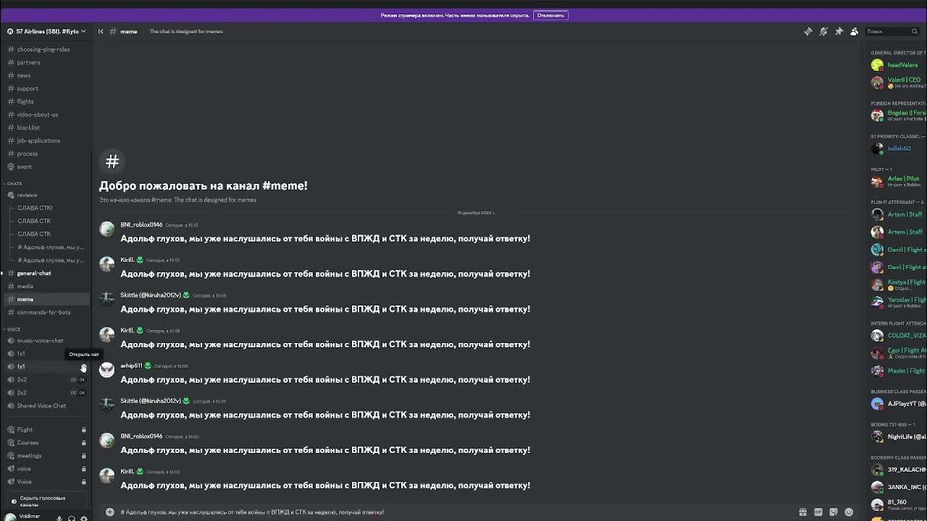Open the sticker picker
The height and width of the screenshot is (521, 927).
point(834,512)
